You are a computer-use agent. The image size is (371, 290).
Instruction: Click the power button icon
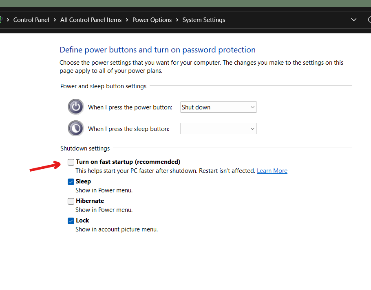[76, 107]
